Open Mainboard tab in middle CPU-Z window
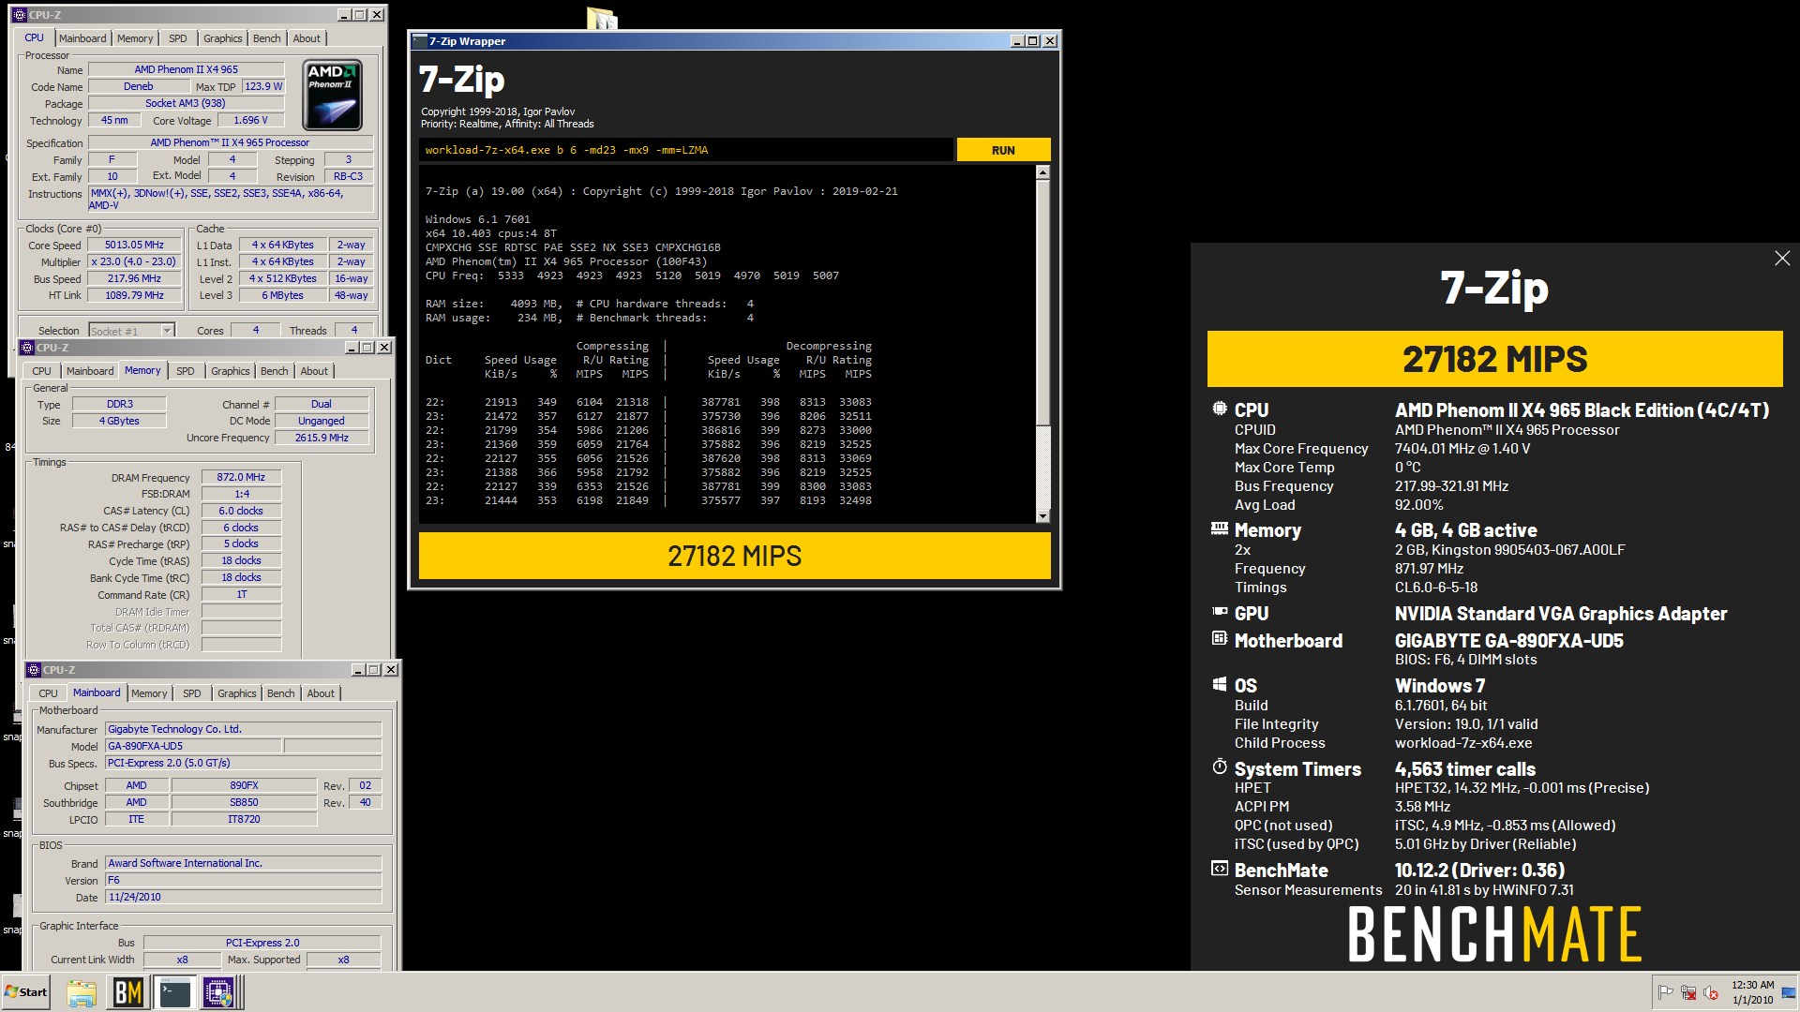 point(90,371)
